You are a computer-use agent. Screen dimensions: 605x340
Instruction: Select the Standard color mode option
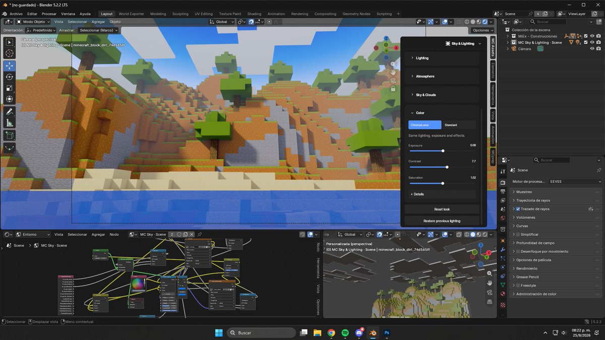click(458, 125)
